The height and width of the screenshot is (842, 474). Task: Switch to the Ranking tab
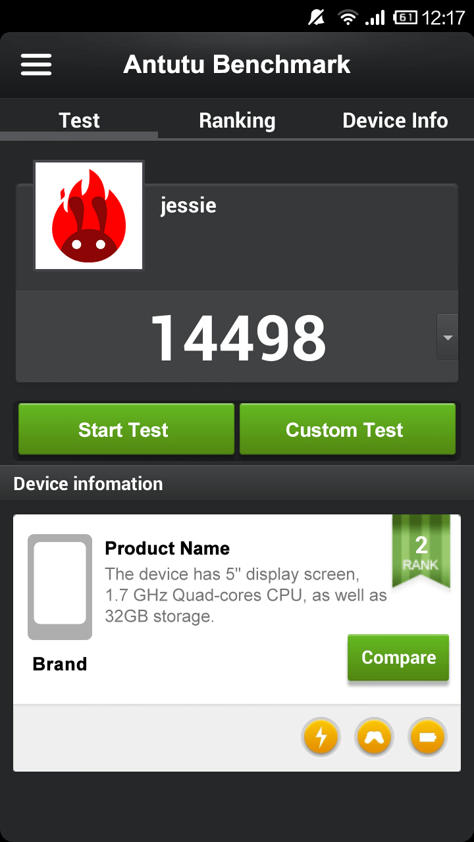tap(237, 120)
